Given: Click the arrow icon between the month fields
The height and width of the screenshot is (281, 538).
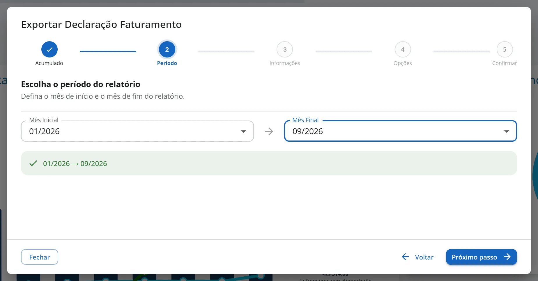Looking at the screenshot, I should [x=269, y=132].
